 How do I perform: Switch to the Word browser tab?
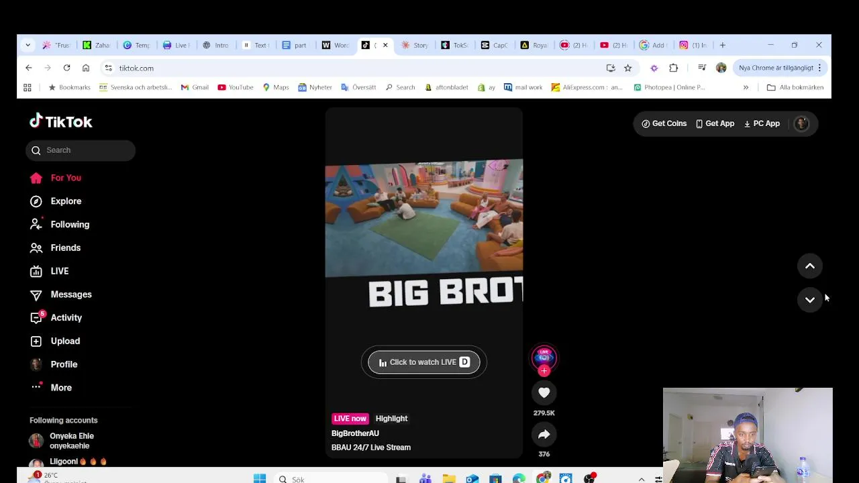click(335, 45)
